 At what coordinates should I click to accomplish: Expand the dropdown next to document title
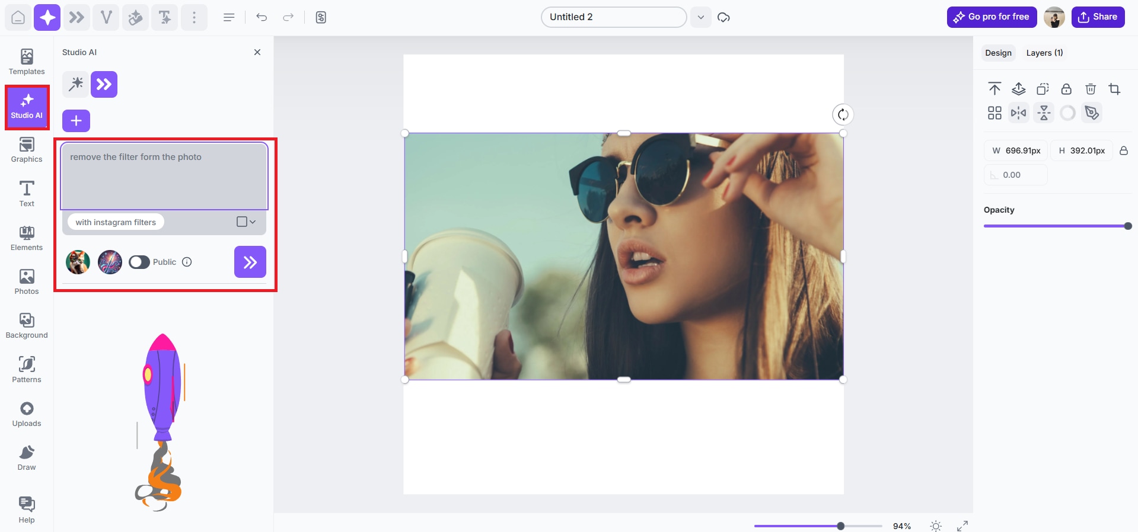pos(701,17)
